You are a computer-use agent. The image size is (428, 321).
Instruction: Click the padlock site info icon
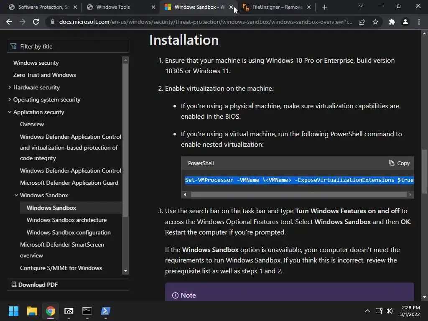click(53, 22)
